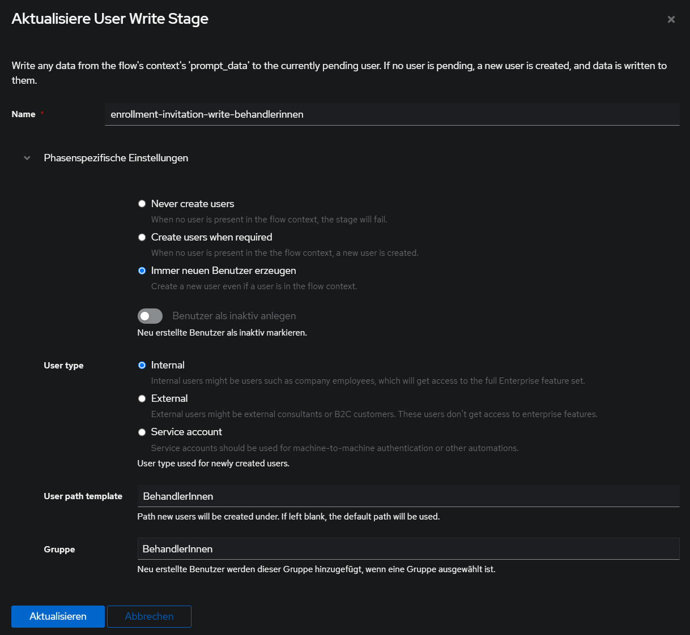Click the Phasenspezifische Einstellungen section title
Screen dimensions: 690x635
116,158
